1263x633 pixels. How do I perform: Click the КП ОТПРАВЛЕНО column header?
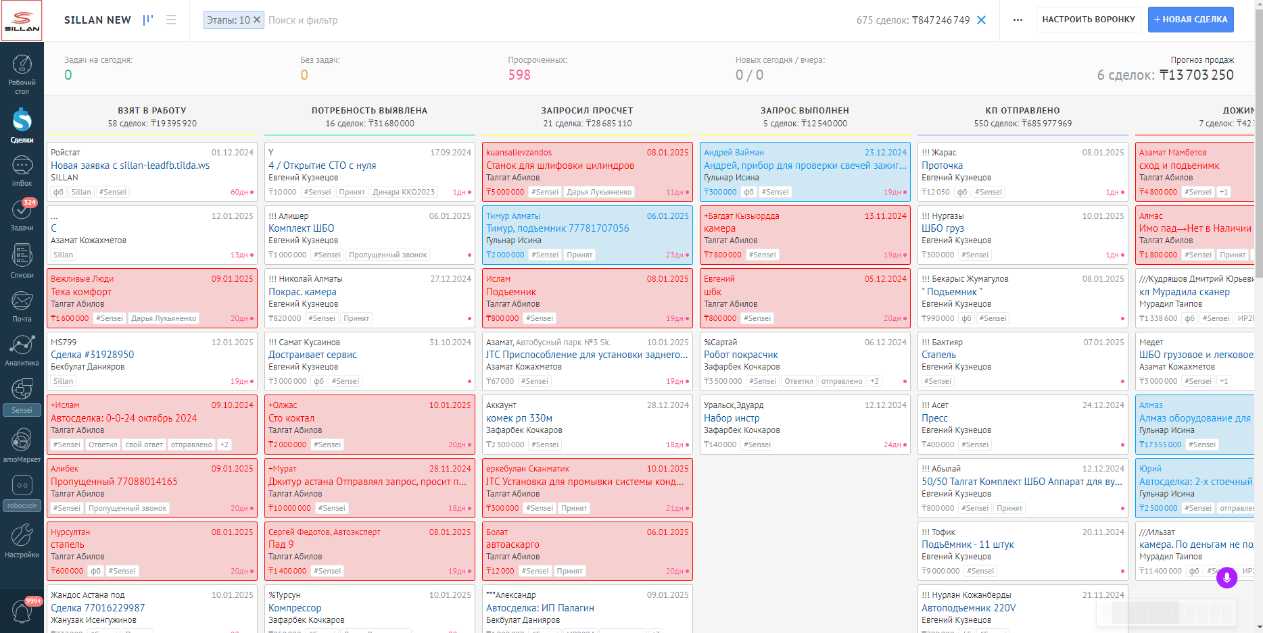(1022, 110)
